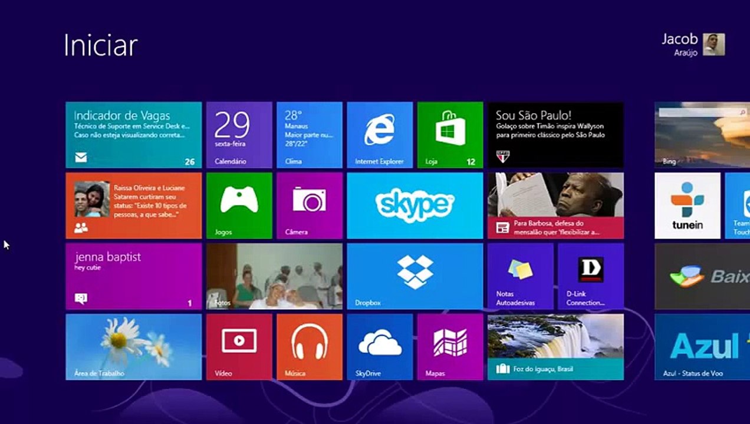750x424 pixels.
Task: Open the Mapas tile
Action: pos(450,347)
